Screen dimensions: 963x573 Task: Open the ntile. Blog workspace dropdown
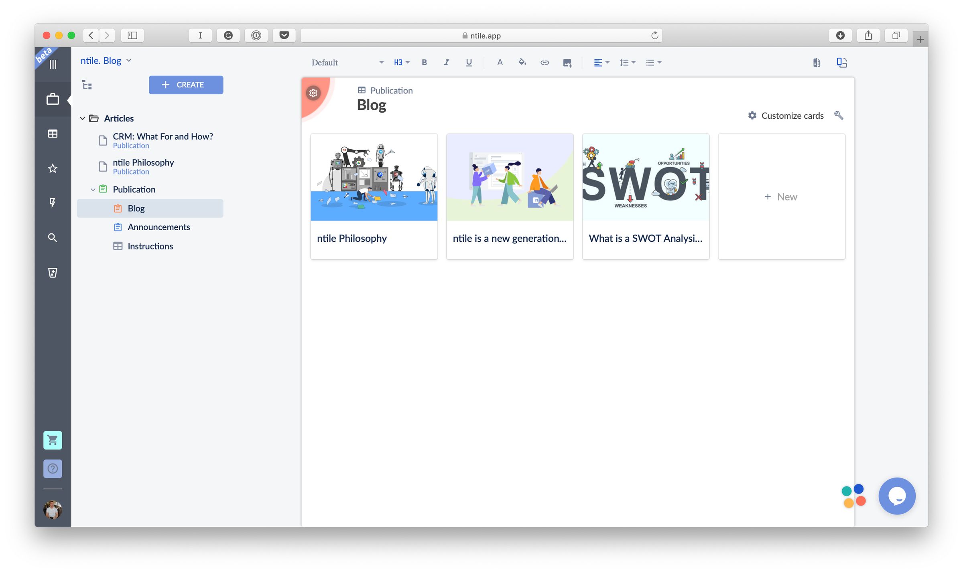106,61
